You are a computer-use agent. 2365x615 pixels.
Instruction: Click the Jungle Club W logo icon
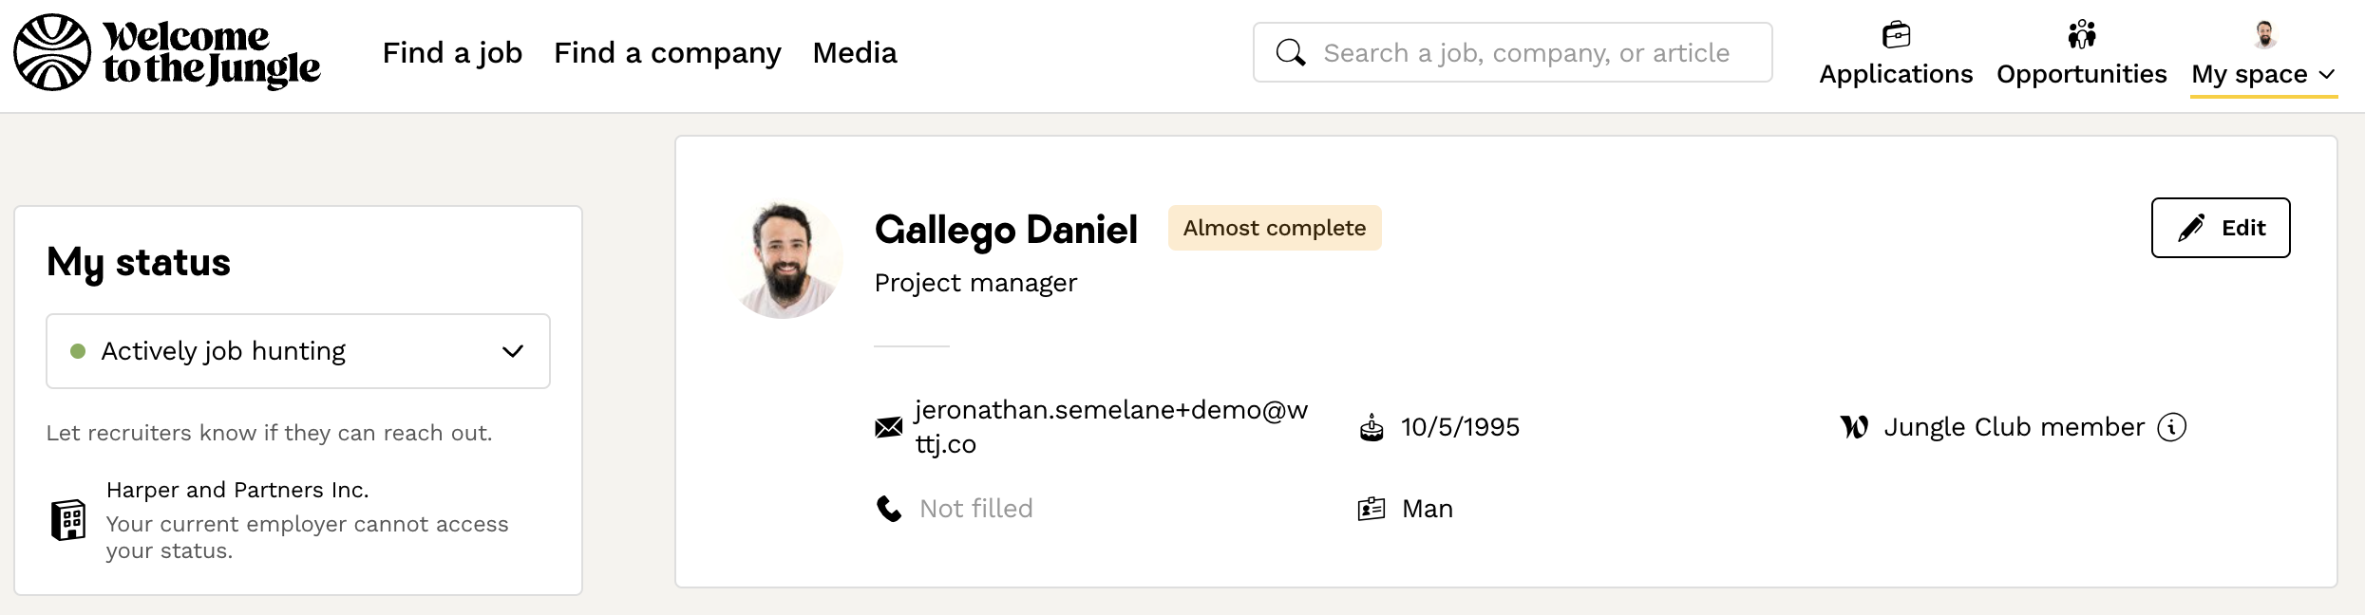tap(1853, 427)
